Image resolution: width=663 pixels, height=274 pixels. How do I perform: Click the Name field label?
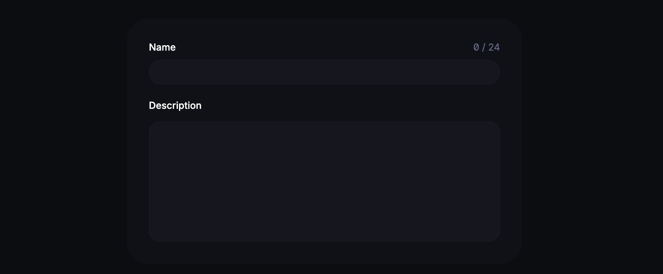tap(162, 47)
